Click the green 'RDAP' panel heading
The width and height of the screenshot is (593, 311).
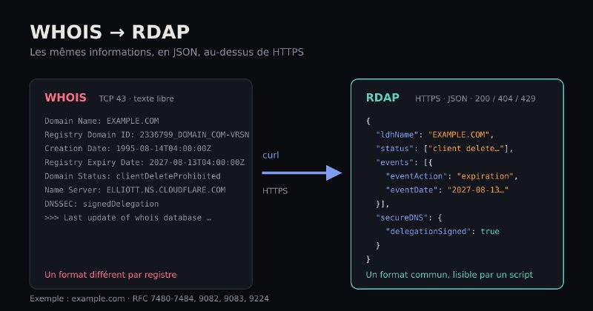[382, 98]
